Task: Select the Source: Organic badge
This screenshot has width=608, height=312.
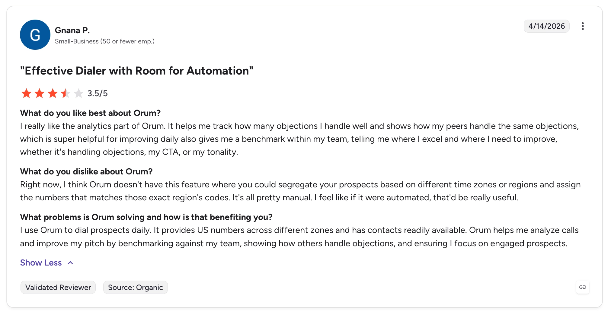Action: click(x=136, y=287)
